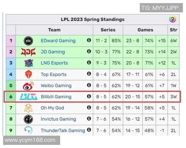The width and height of the screenshot is (186, 148).
Task: Click the Weibo Gaming team name
Action: coord(56,85)
